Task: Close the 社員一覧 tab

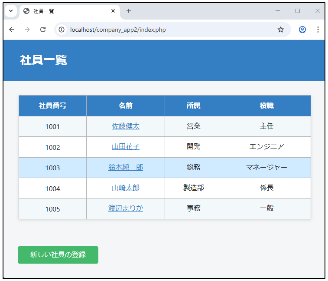Action: click(113, 11)
